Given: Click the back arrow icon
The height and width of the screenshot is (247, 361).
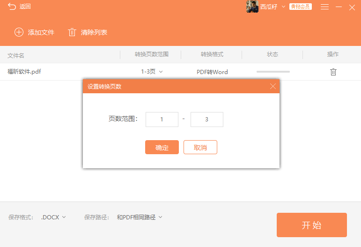Looking at the screenshot, I should click(x=12, y=7).
